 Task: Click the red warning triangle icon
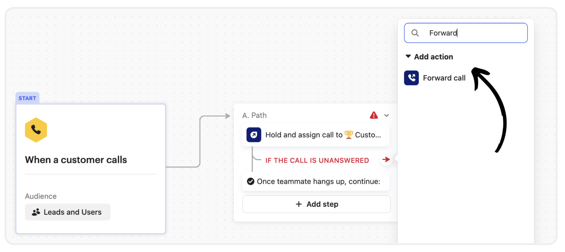374,115
